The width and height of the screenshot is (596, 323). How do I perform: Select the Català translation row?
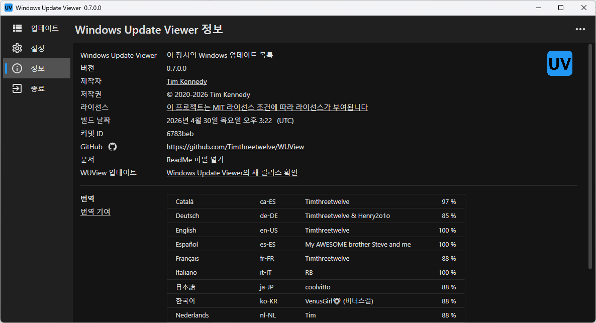point(316,202)
